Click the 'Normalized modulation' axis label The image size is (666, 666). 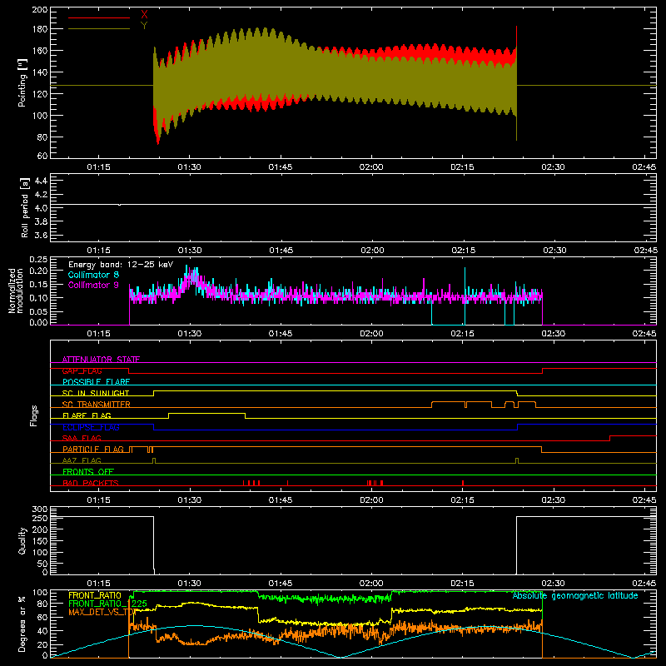pos(16,291)
